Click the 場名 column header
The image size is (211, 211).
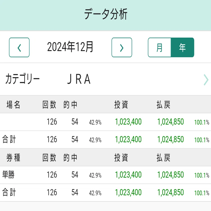click(13, 105)
